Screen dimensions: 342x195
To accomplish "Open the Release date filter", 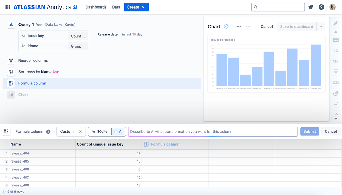I will pos(107,34).
